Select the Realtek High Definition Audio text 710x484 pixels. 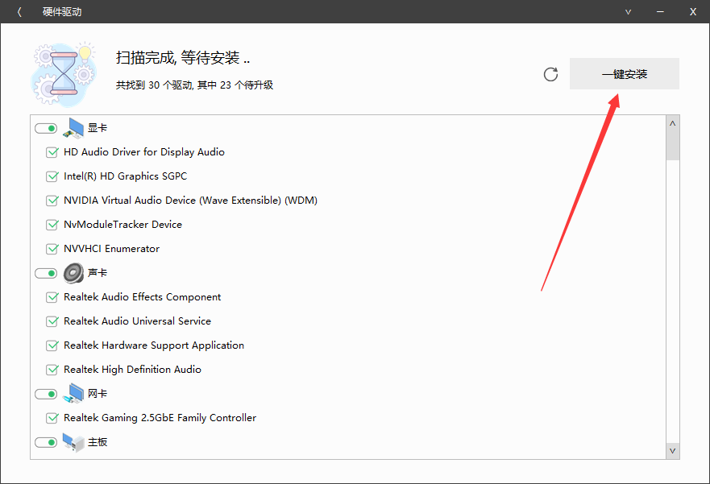click(x=133, y=370)
